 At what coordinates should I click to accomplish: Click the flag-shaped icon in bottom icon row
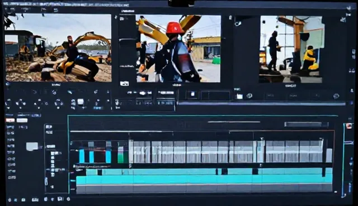[x=60, y=199]
